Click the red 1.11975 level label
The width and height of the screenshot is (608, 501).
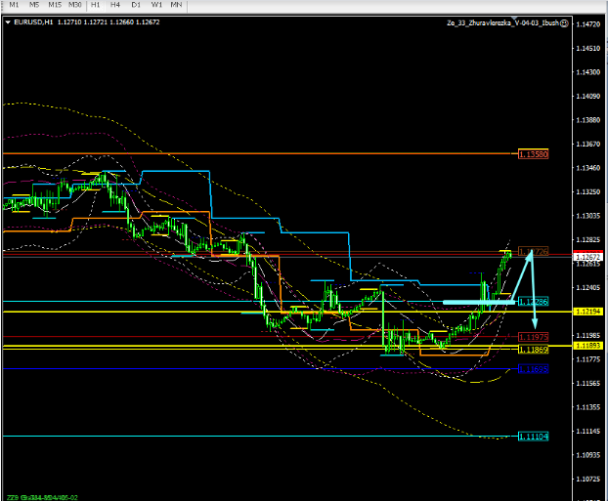point(533,336)
